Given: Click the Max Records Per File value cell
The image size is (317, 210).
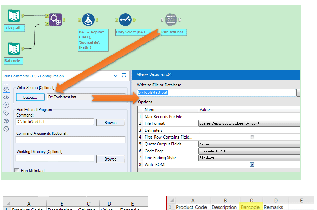Looking at the screenshot, I should click(249, 117).
